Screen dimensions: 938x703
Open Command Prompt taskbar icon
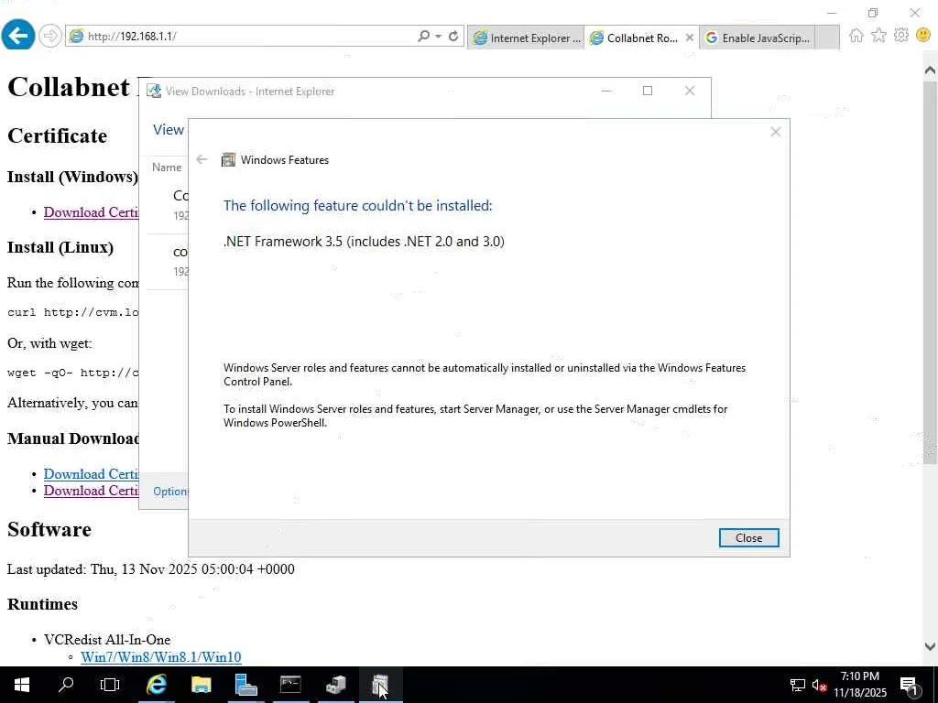[x=290, y=685]
